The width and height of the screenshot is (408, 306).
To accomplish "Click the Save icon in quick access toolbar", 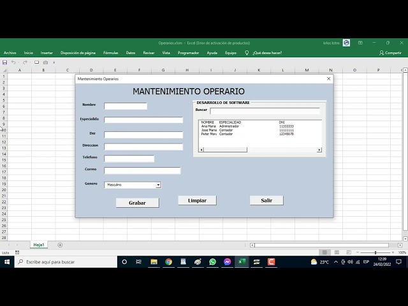I will (4, 62).
